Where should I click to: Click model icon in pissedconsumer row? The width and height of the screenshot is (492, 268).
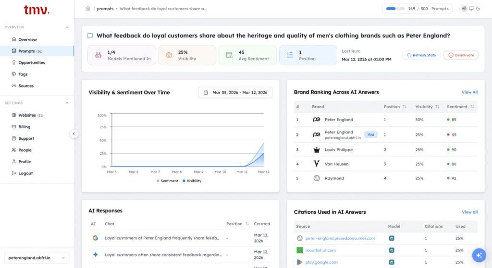coord(392,239)
